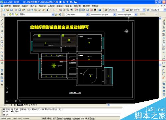Open the text style Standard dropdown

coord(123,10)
